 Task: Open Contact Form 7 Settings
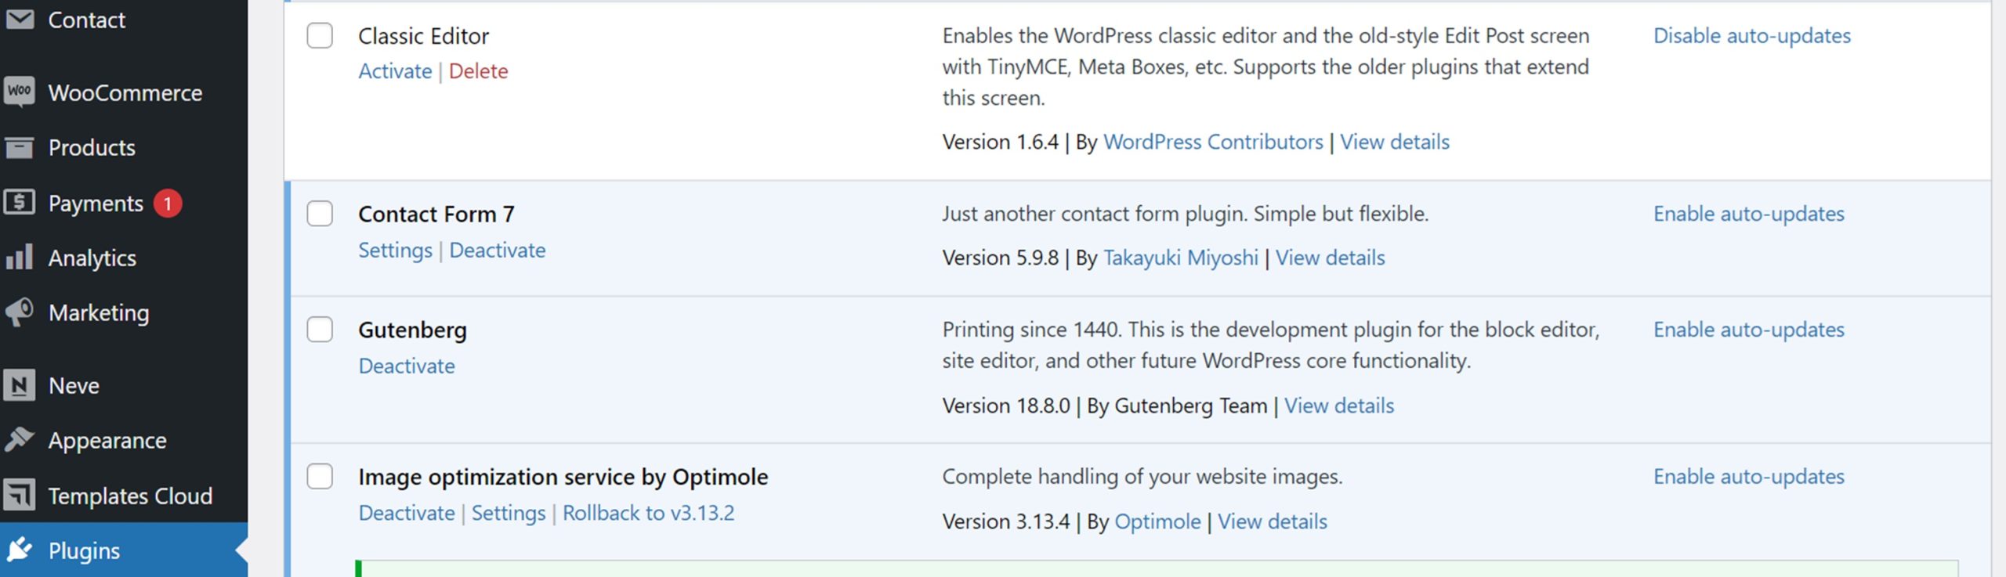tap(395, 251)
